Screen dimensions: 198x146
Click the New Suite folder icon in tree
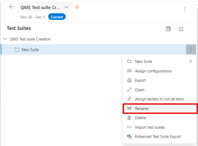(x=17, y=49)
